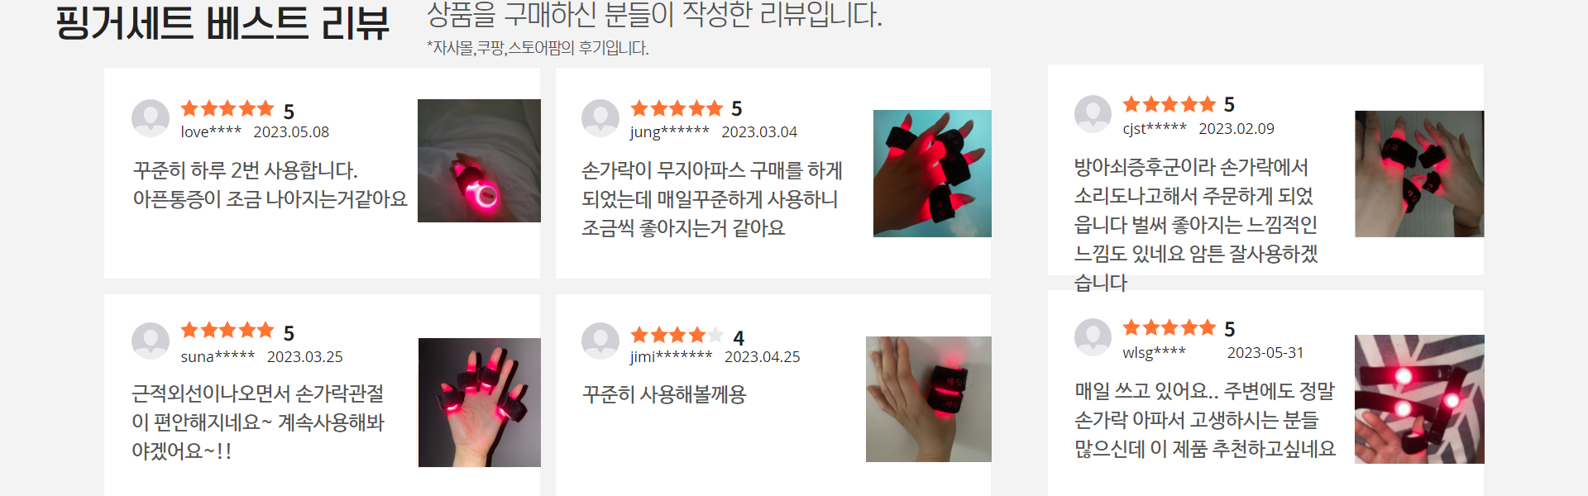Click the username jung****** on the review

669,132
